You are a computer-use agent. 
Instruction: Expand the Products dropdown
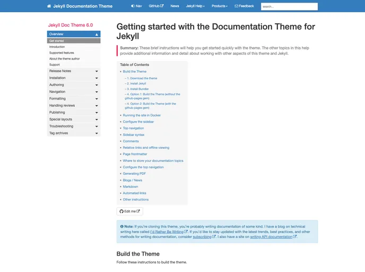click(220, 6)
